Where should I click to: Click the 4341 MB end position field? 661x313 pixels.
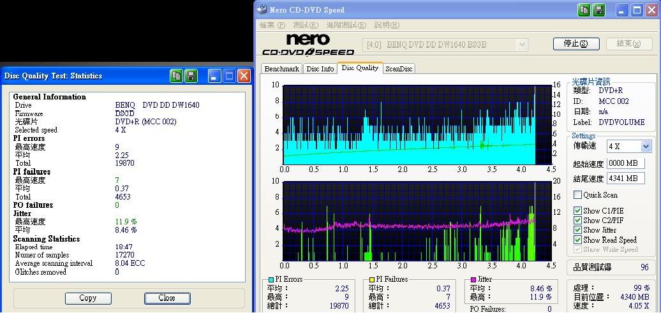(x=625, y=179)
